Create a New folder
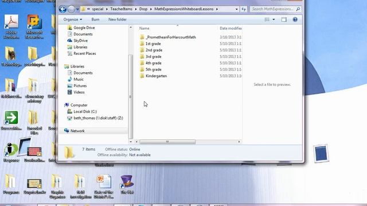Viewport: 367px width, 206px height. [x=117, y=19]
